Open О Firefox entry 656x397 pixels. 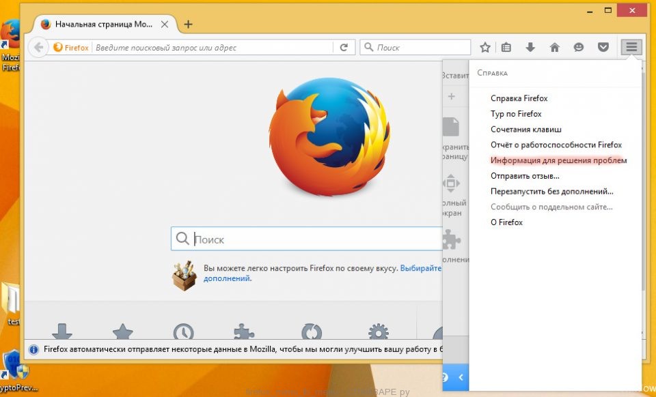(x=506, y=222)
